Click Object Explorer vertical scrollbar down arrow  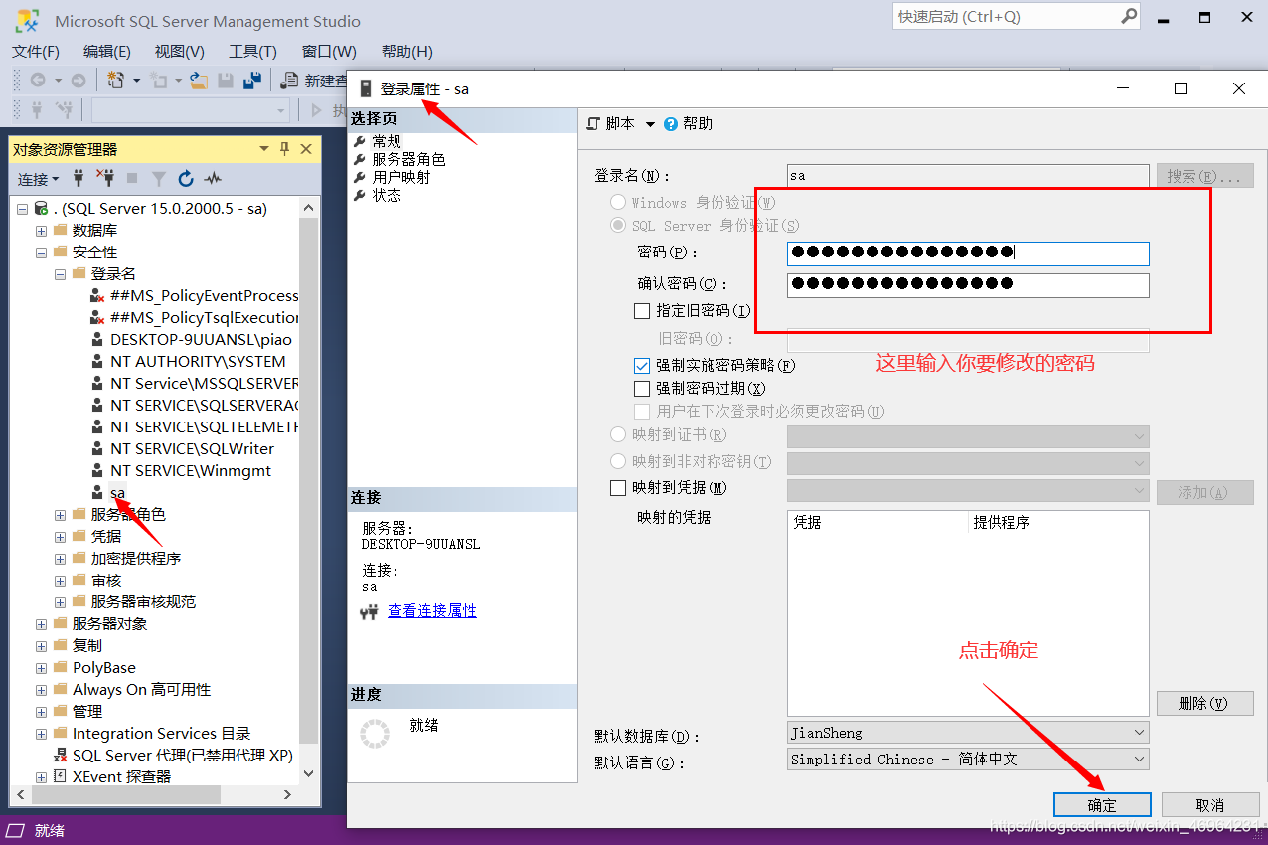tap(308, 772)
